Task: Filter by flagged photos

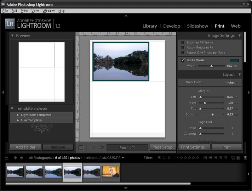Action: (x=159, y=158)
